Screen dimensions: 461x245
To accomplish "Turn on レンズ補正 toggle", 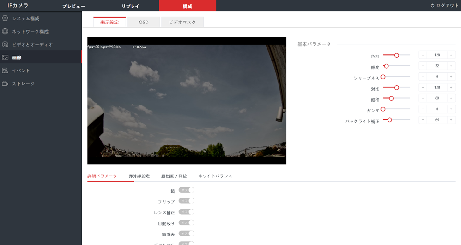I will [x=186, y=211].
